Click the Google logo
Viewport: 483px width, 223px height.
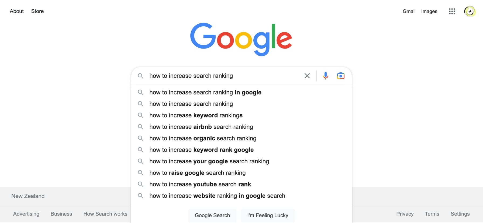[x=241, y=39]
